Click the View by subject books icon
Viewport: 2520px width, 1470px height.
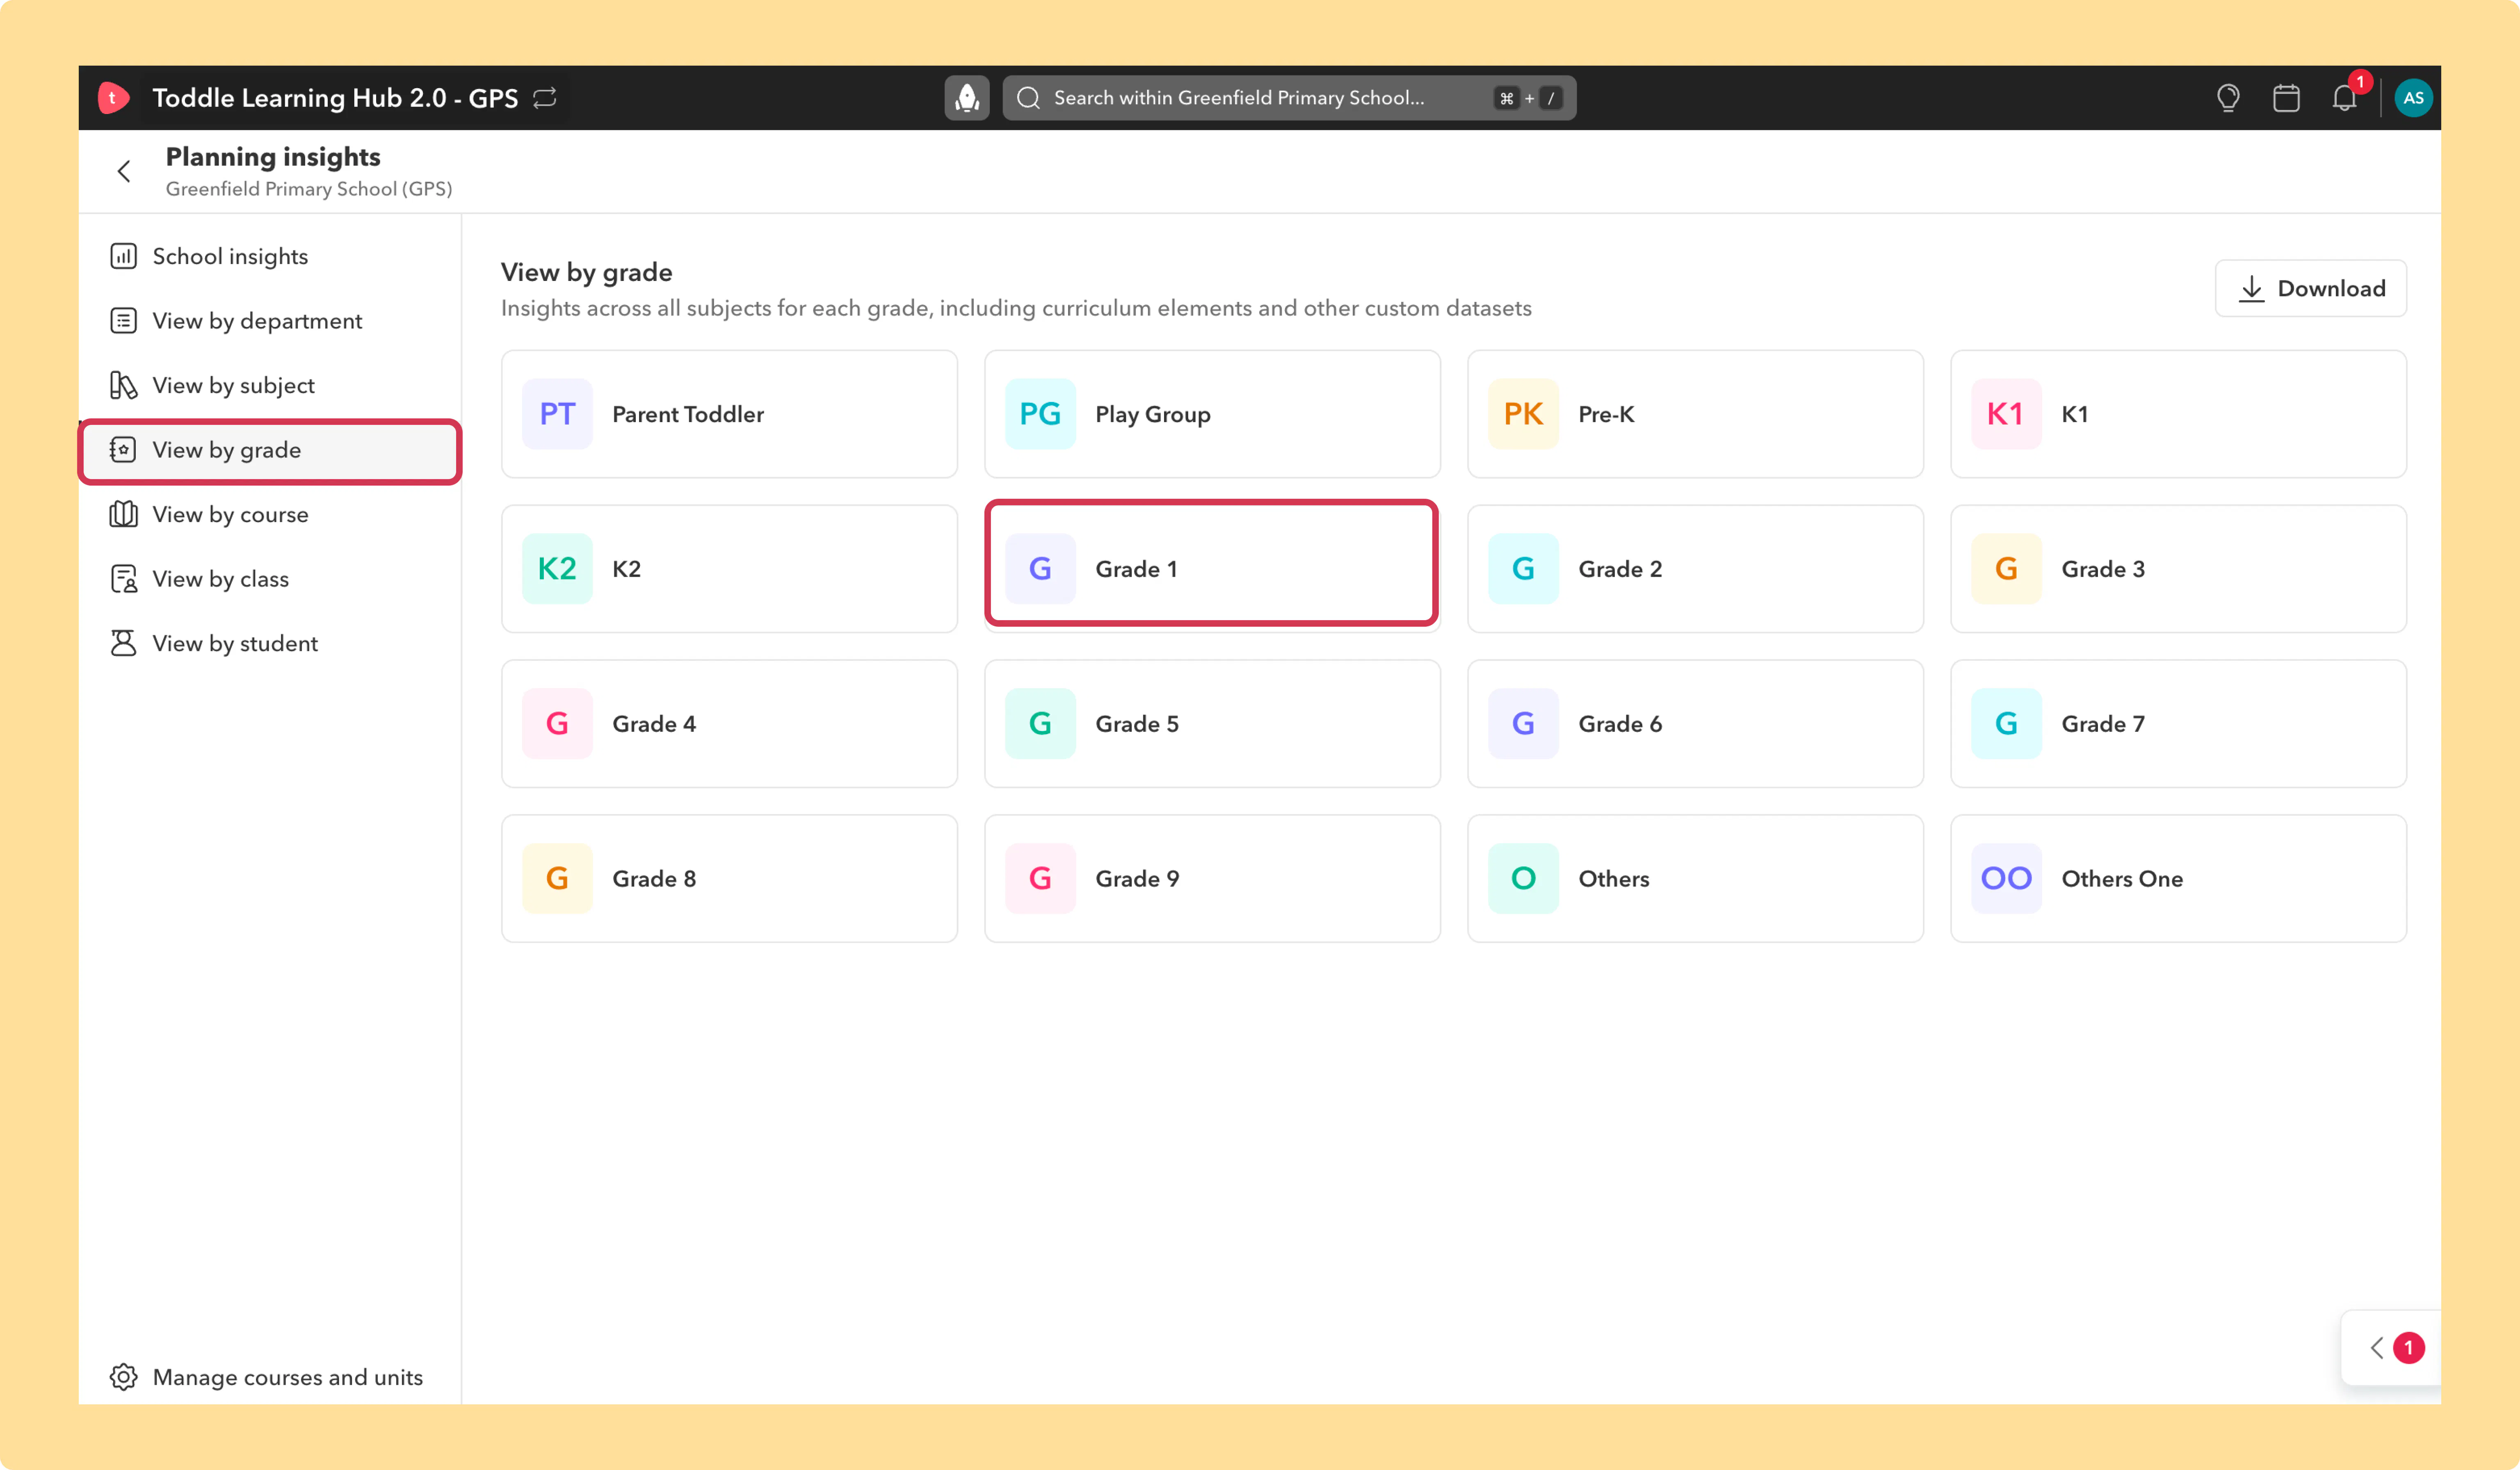click(123, 385)
